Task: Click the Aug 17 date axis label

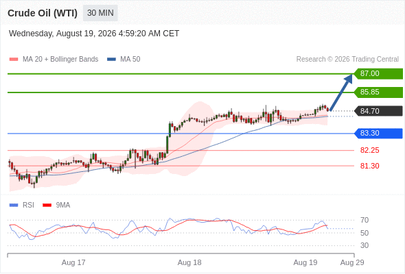Action: click(x=73, y=262)
